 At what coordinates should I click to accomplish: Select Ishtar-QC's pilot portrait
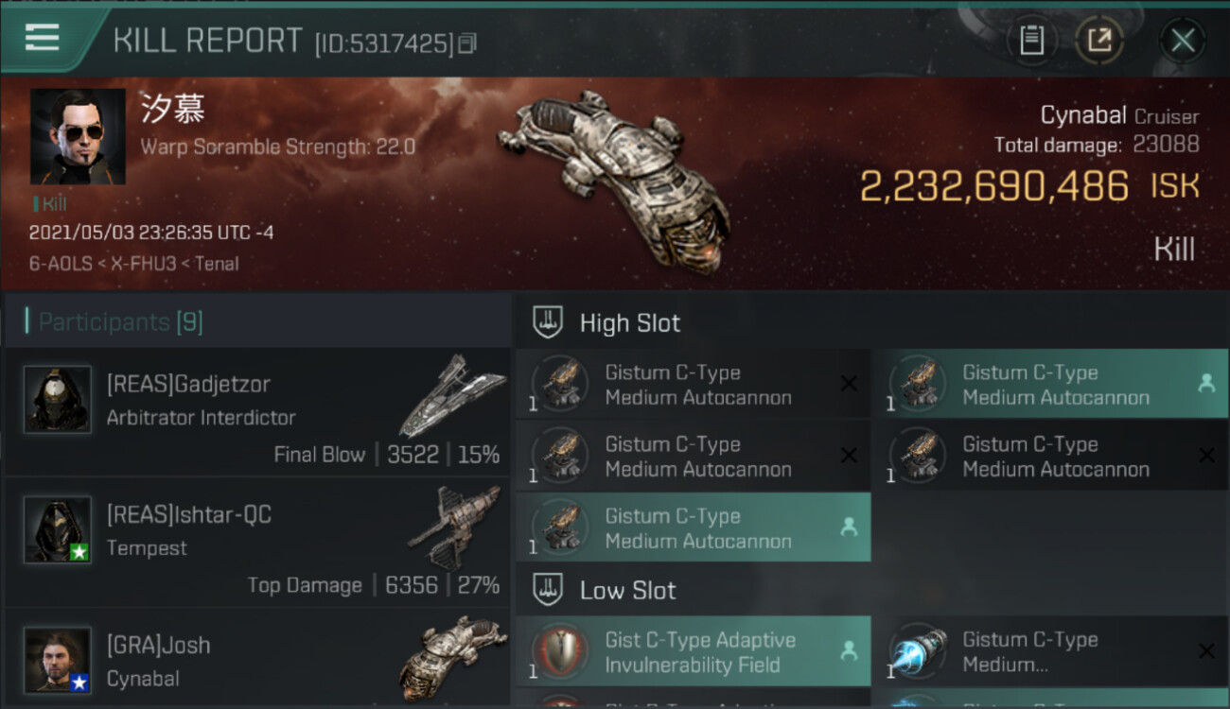tap(58, 529)
